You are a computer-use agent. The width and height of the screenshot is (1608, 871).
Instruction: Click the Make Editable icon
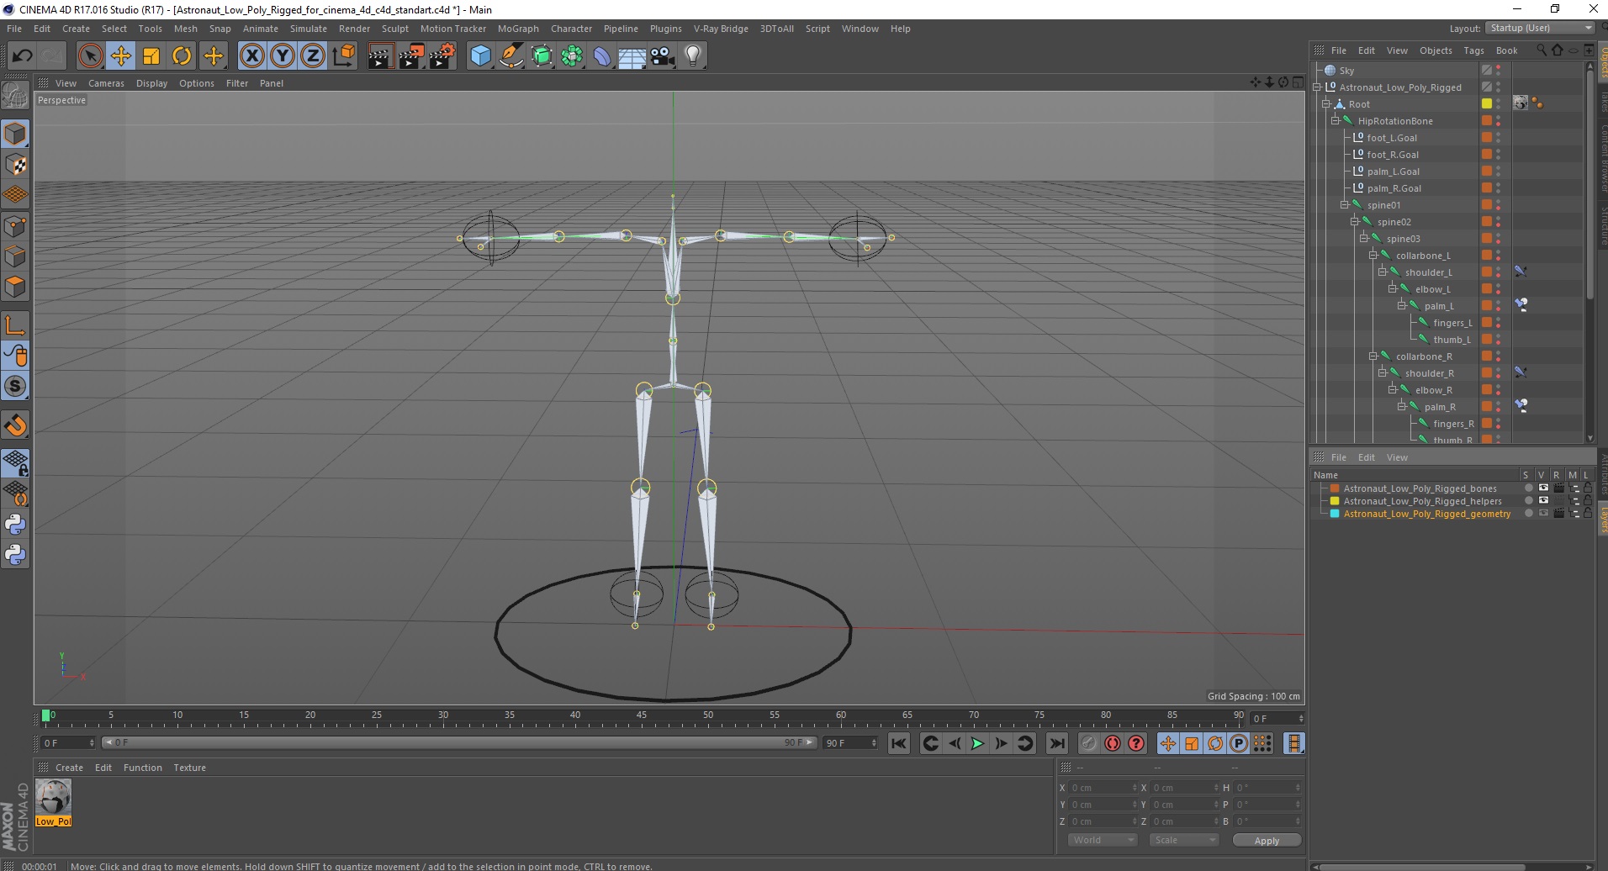(15, 97)
